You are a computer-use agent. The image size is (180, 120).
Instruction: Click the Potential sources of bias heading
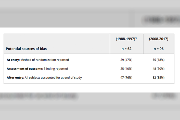tap(26, 49)
